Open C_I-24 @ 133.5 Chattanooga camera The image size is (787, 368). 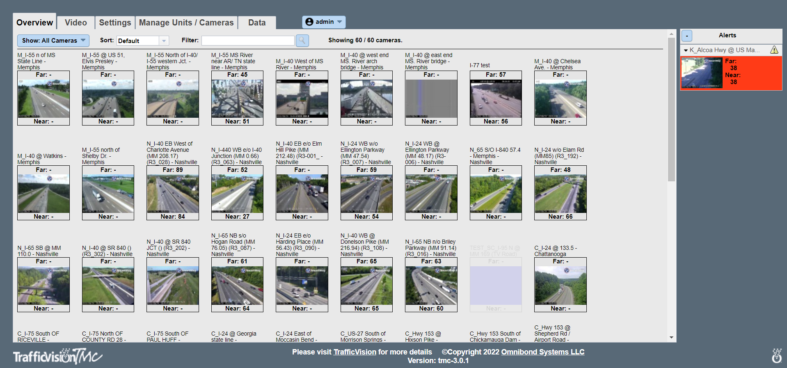[561, 285]
